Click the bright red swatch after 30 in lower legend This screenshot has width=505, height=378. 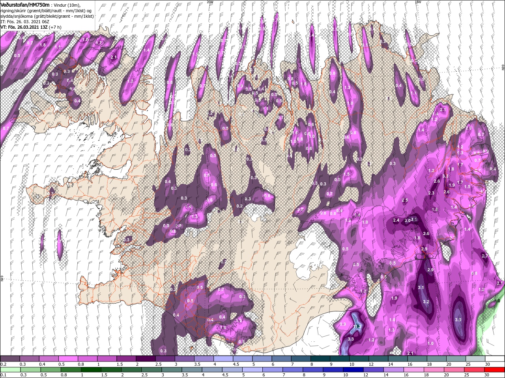(494, 370)
